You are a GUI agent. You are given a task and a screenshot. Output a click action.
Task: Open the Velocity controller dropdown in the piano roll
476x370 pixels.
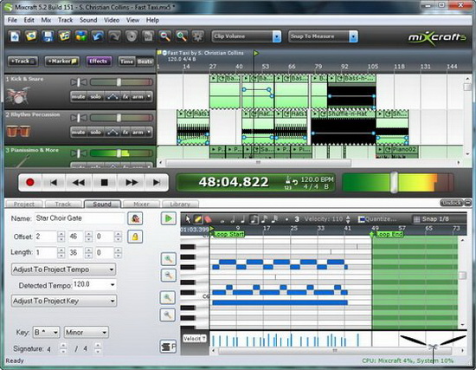tap(194, 339)
